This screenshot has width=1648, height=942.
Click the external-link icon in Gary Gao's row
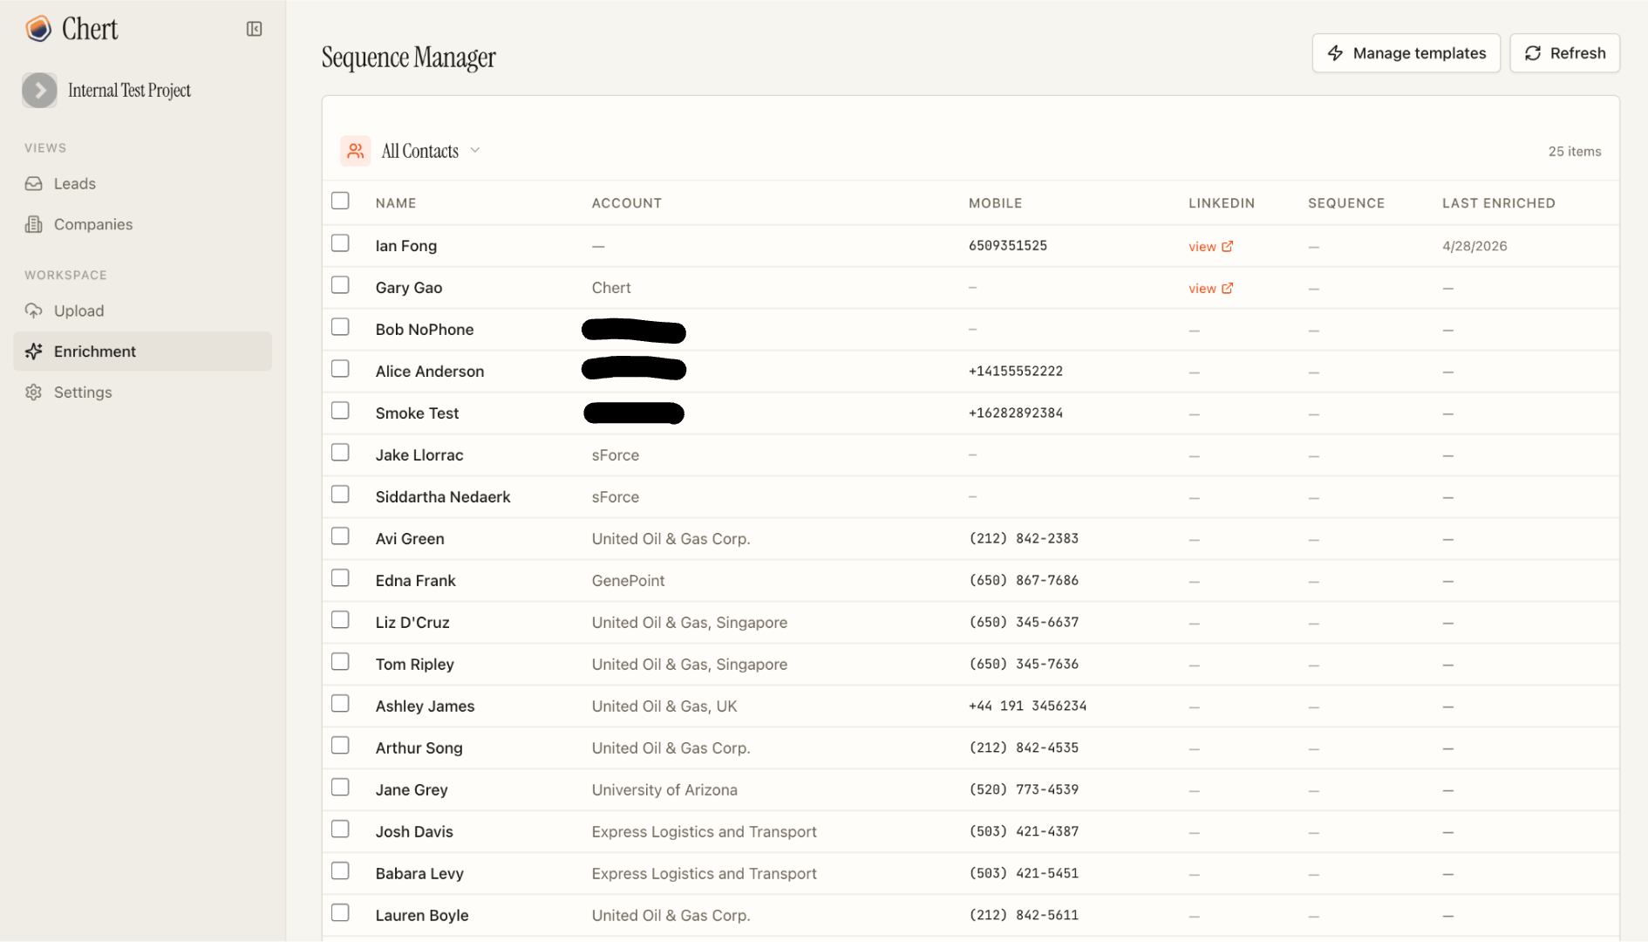coord(1228,288)
